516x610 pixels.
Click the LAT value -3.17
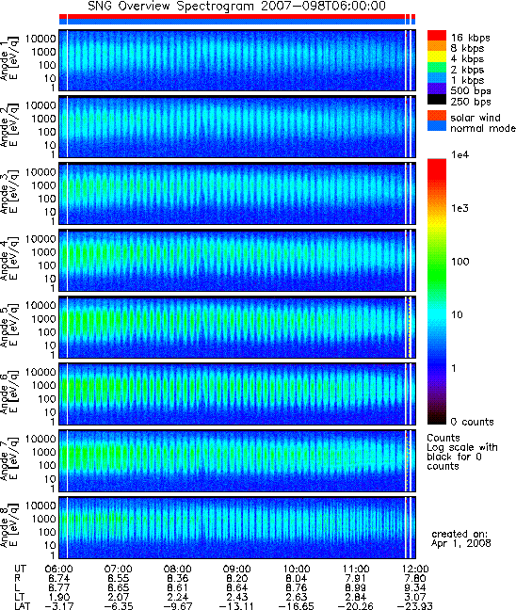(58, 605)
